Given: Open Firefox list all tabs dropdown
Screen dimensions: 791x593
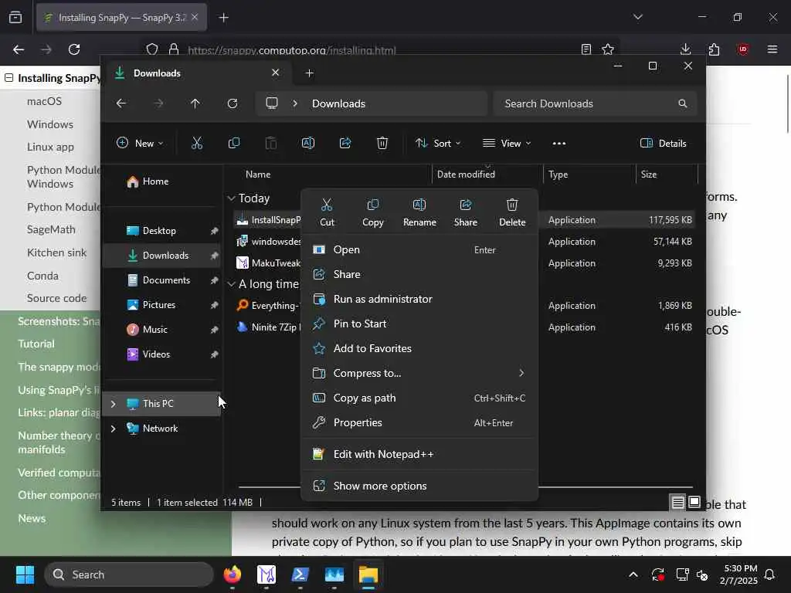Looking at the screenshot, I should coord(637,17).
